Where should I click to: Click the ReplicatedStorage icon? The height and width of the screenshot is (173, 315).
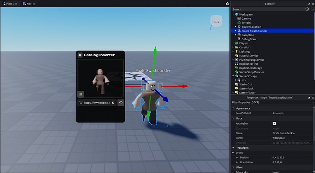(236, 68)
